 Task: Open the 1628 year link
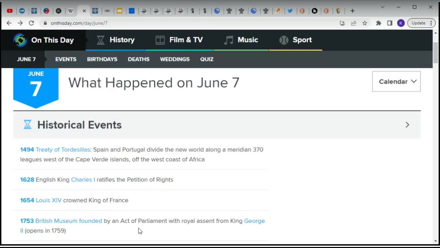coord(27,179)
